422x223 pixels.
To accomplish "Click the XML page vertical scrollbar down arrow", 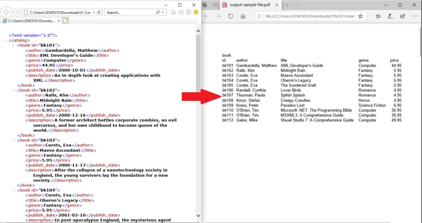I will click(x=198, y=216).
